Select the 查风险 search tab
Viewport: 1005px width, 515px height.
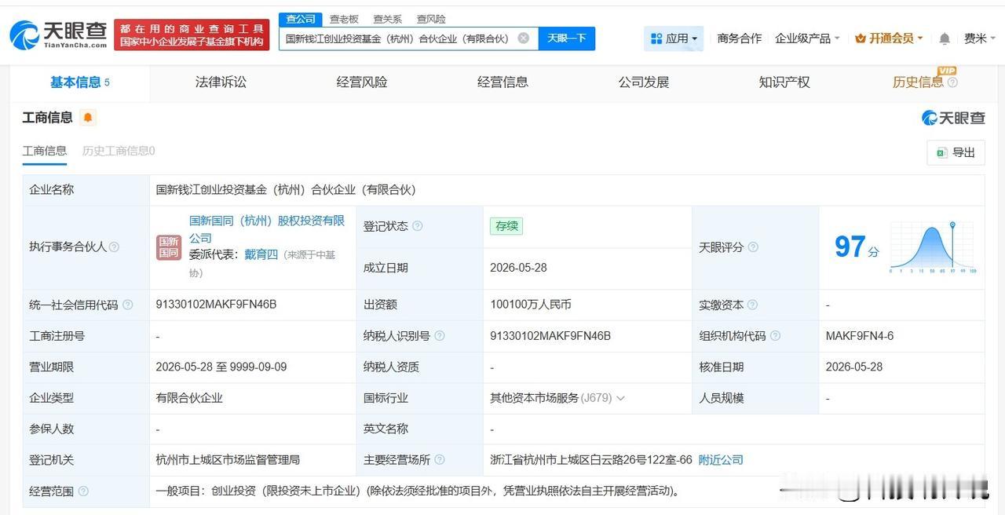click(x=431, y=19)
